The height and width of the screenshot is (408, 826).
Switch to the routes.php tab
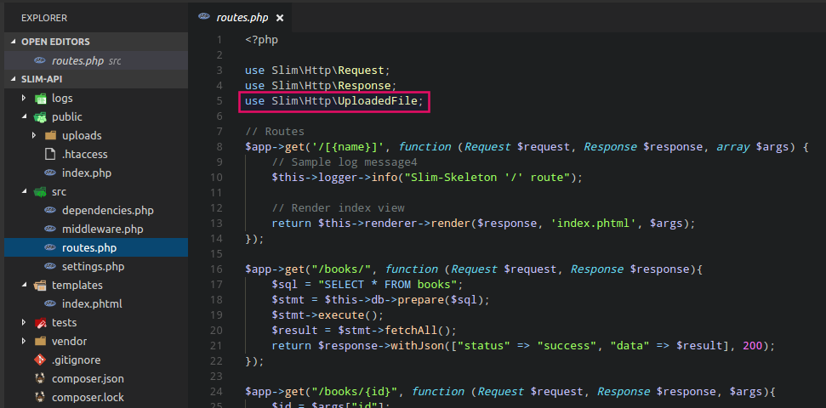point(242,18)
